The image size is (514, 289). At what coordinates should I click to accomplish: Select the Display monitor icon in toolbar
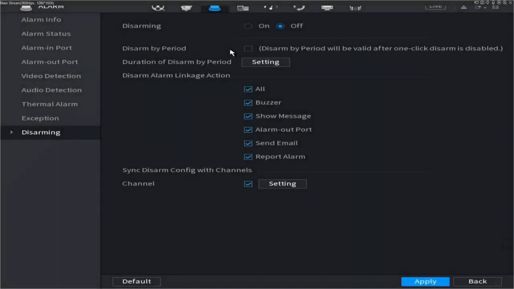(327, 7)
